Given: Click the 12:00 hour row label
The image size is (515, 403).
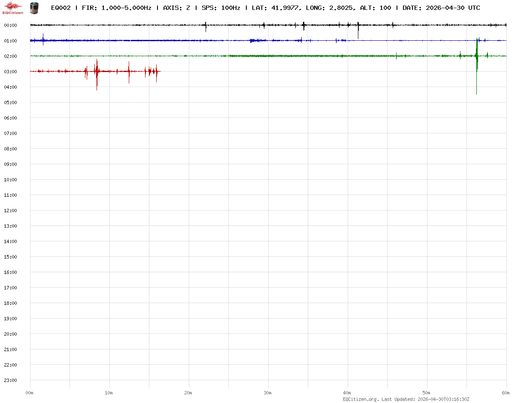Looking at the screenshot, I should [x=10, y=211].
